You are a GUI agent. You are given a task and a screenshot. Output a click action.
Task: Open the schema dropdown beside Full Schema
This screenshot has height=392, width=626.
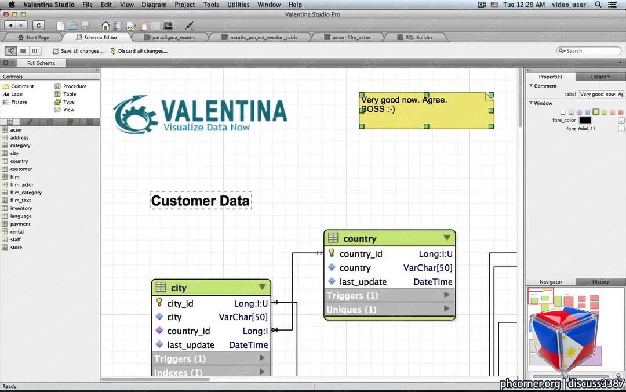pos(8,63)
